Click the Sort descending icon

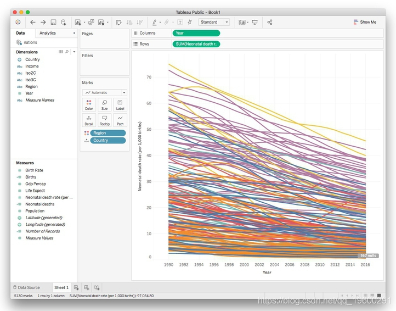[x=140, y=23]
